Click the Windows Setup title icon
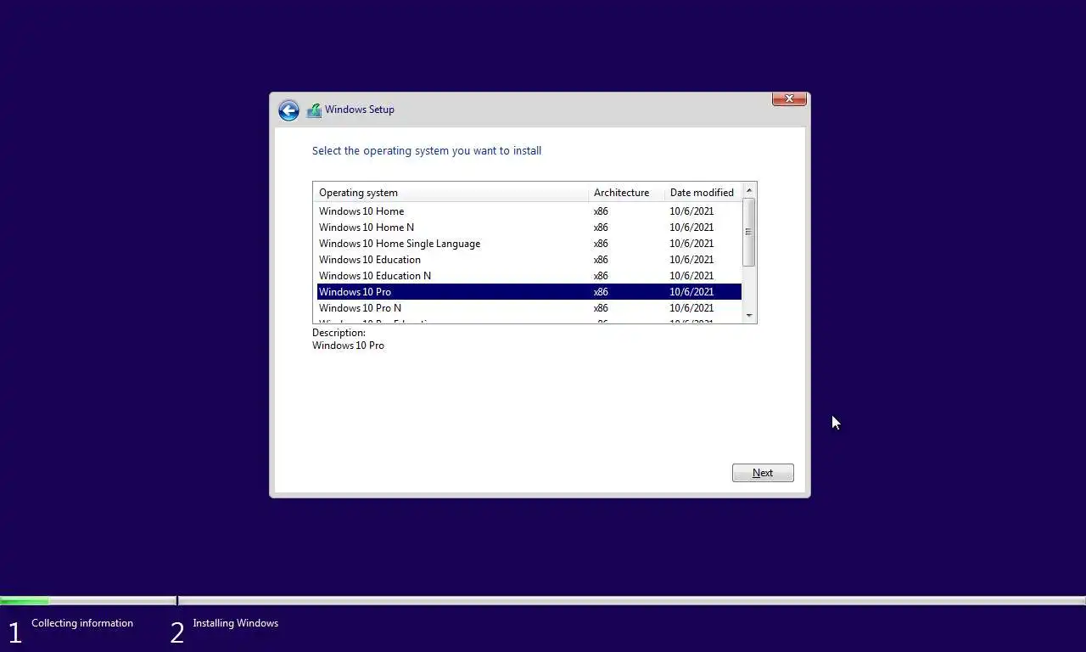 coord(314,110)
